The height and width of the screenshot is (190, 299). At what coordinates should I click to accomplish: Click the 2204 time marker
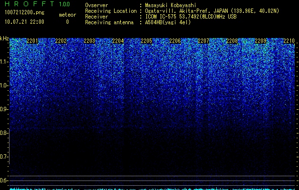click(118, 41)
